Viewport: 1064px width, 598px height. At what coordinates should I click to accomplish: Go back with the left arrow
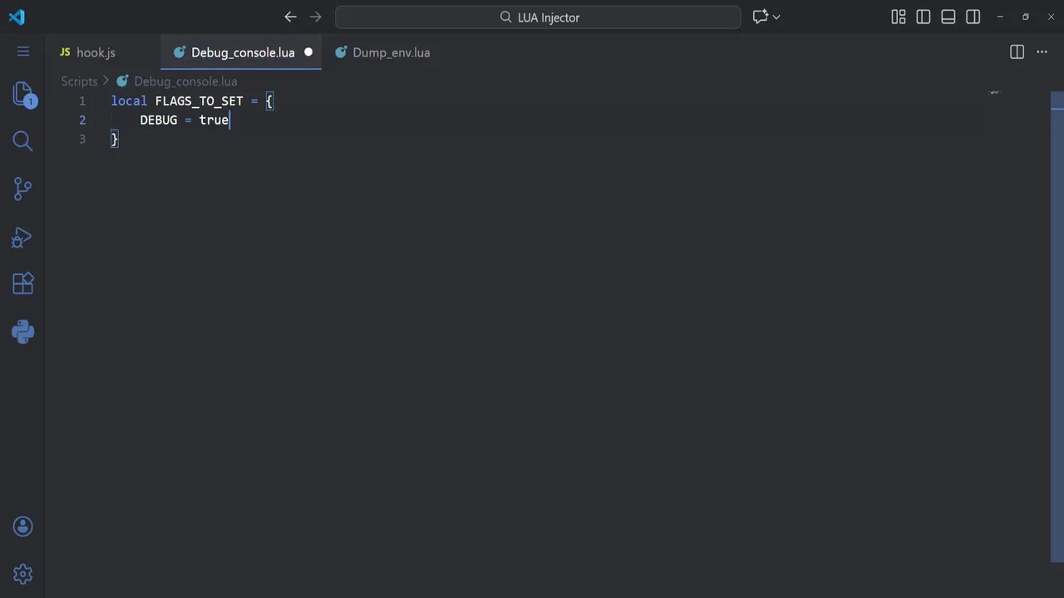pos(290,17)
